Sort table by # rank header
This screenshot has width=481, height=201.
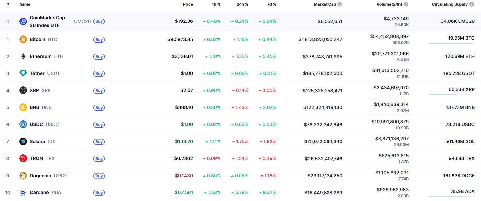point(8,4)
